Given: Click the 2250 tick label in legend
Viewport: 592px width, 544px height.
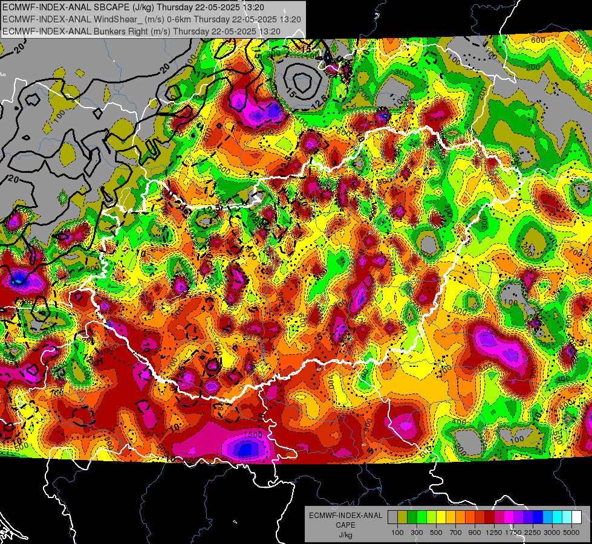Looking at the screenshot, I should (533, 533).
